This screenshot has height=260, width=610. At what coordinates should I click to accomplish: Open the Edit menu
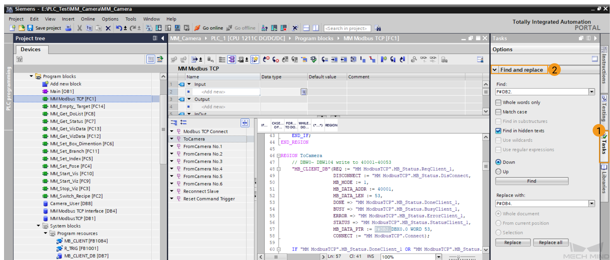click(34, 19)
